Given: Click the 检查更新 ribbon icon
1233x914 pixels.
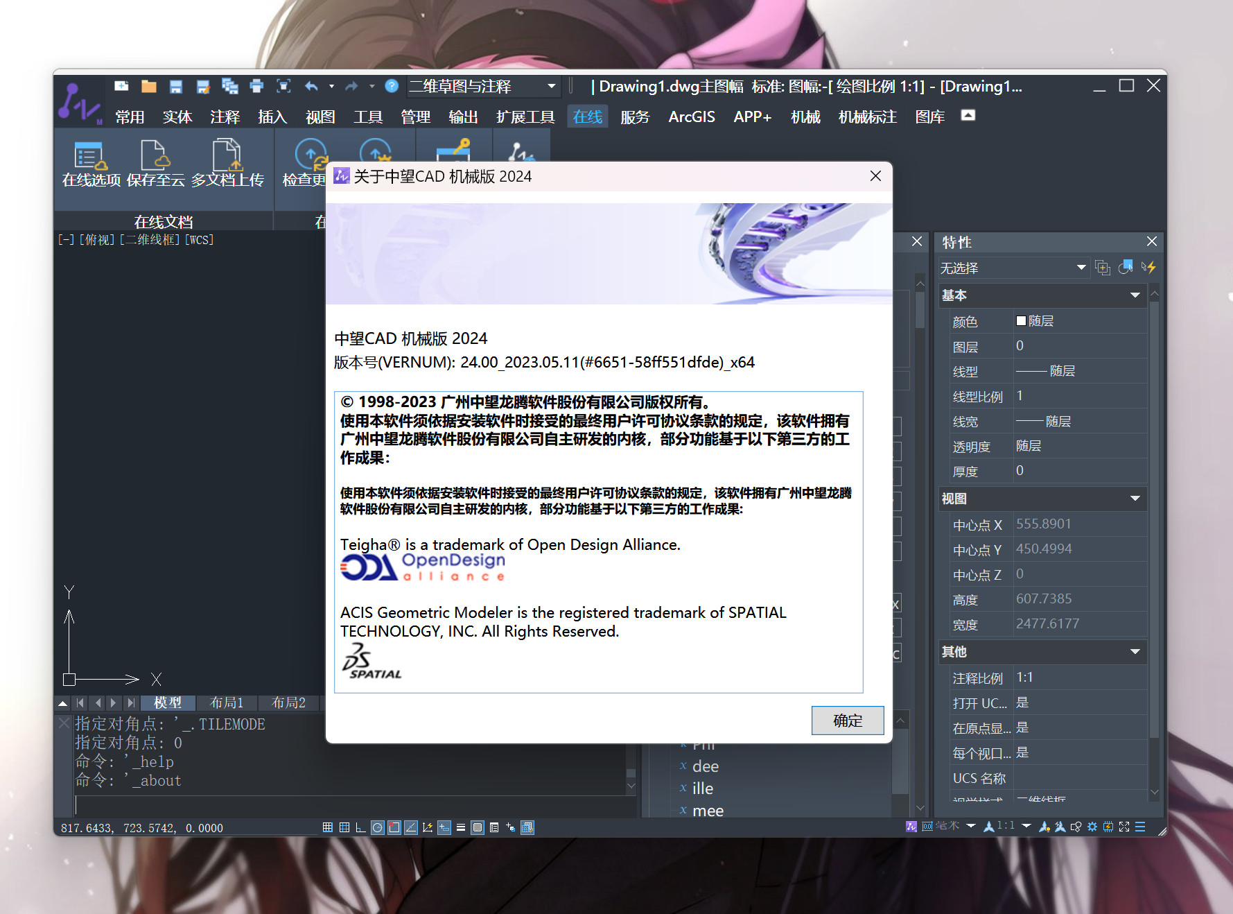Looking at the screenshot, I should [305, 164].
